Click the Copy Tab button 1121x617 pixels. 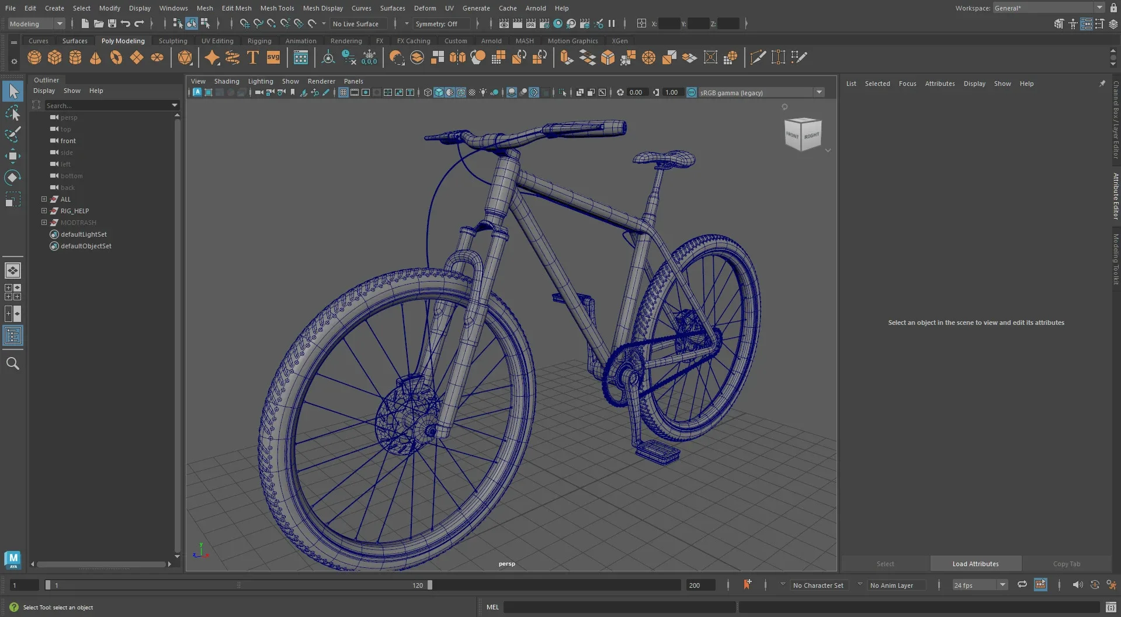pos(1067,564)
